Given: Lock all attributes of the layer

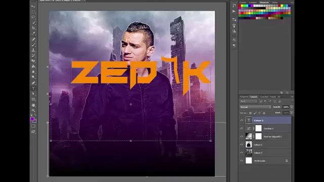Looking at the screenshot, I should click(264, 113).
